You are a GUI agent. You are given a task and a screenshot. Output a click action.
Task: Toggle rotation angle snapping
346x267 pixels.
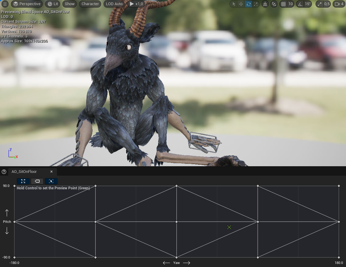click(300, 4)
